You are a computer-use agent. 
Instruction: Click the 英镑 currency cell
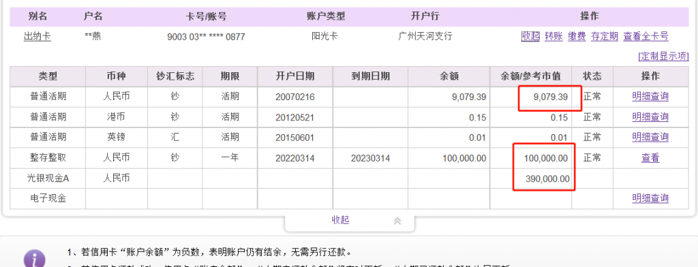116,137
